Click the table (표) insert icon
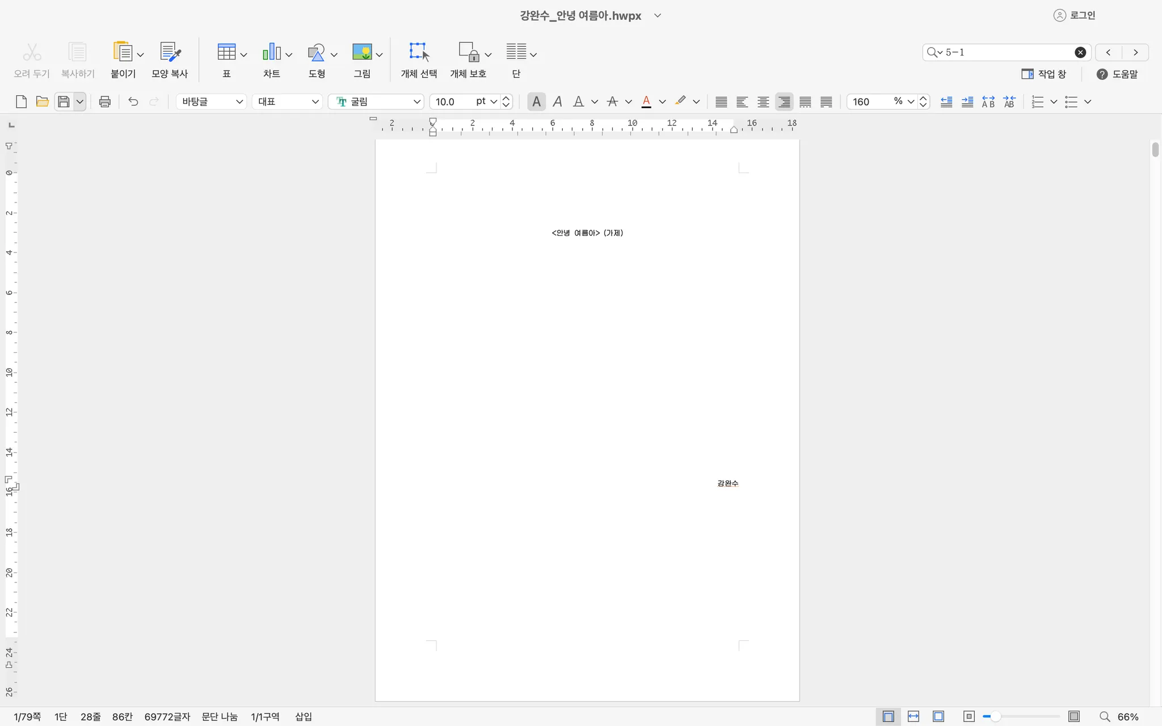 [226, 53]
